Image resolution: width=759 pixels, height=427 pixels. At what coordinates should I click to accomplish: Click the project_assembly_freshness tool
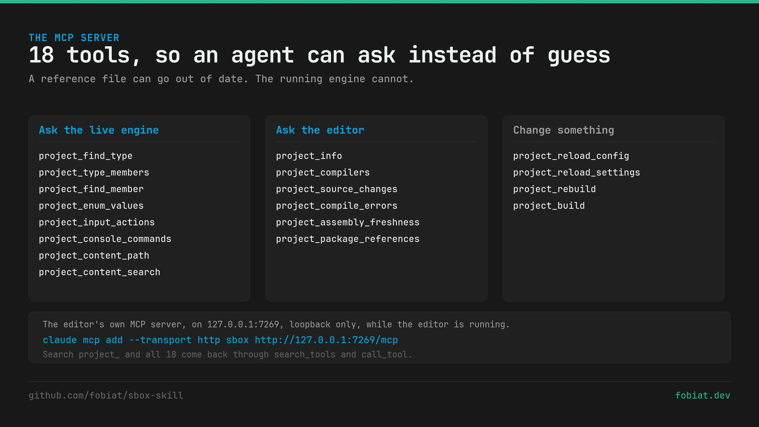click(348, 223)
